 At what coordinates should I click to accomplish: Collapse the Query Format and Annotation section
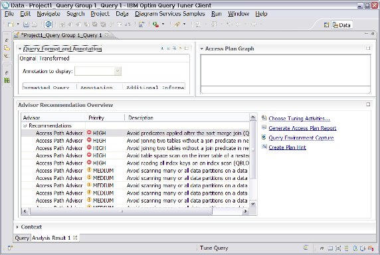coord(20,48)
